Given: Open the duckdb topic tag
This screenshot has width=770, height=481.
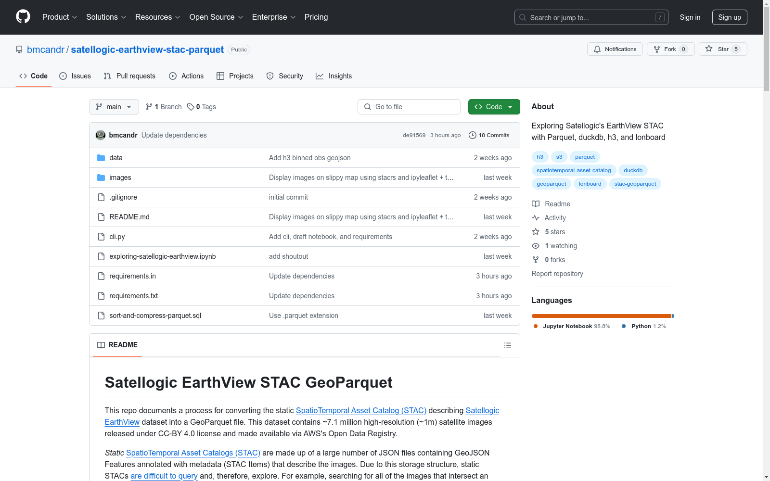Looking at the screenshot, I should tap(633, 170).
